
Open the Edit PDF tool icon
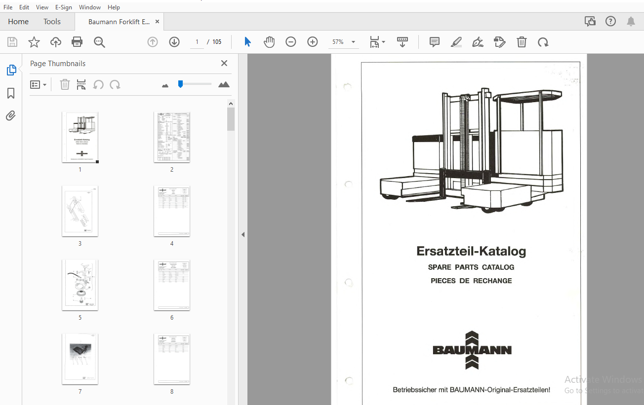tap(500, 42)
